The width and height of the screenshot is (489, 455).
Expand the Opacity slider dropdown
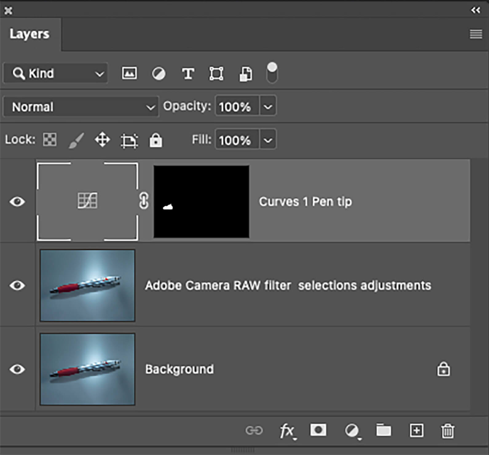tap(268, 107)
